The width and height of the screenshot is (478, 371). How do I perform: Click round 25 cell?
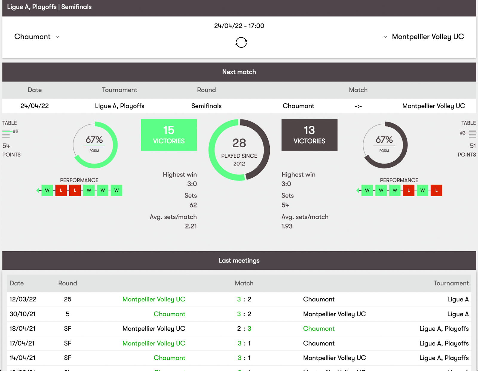coord(68,299)
